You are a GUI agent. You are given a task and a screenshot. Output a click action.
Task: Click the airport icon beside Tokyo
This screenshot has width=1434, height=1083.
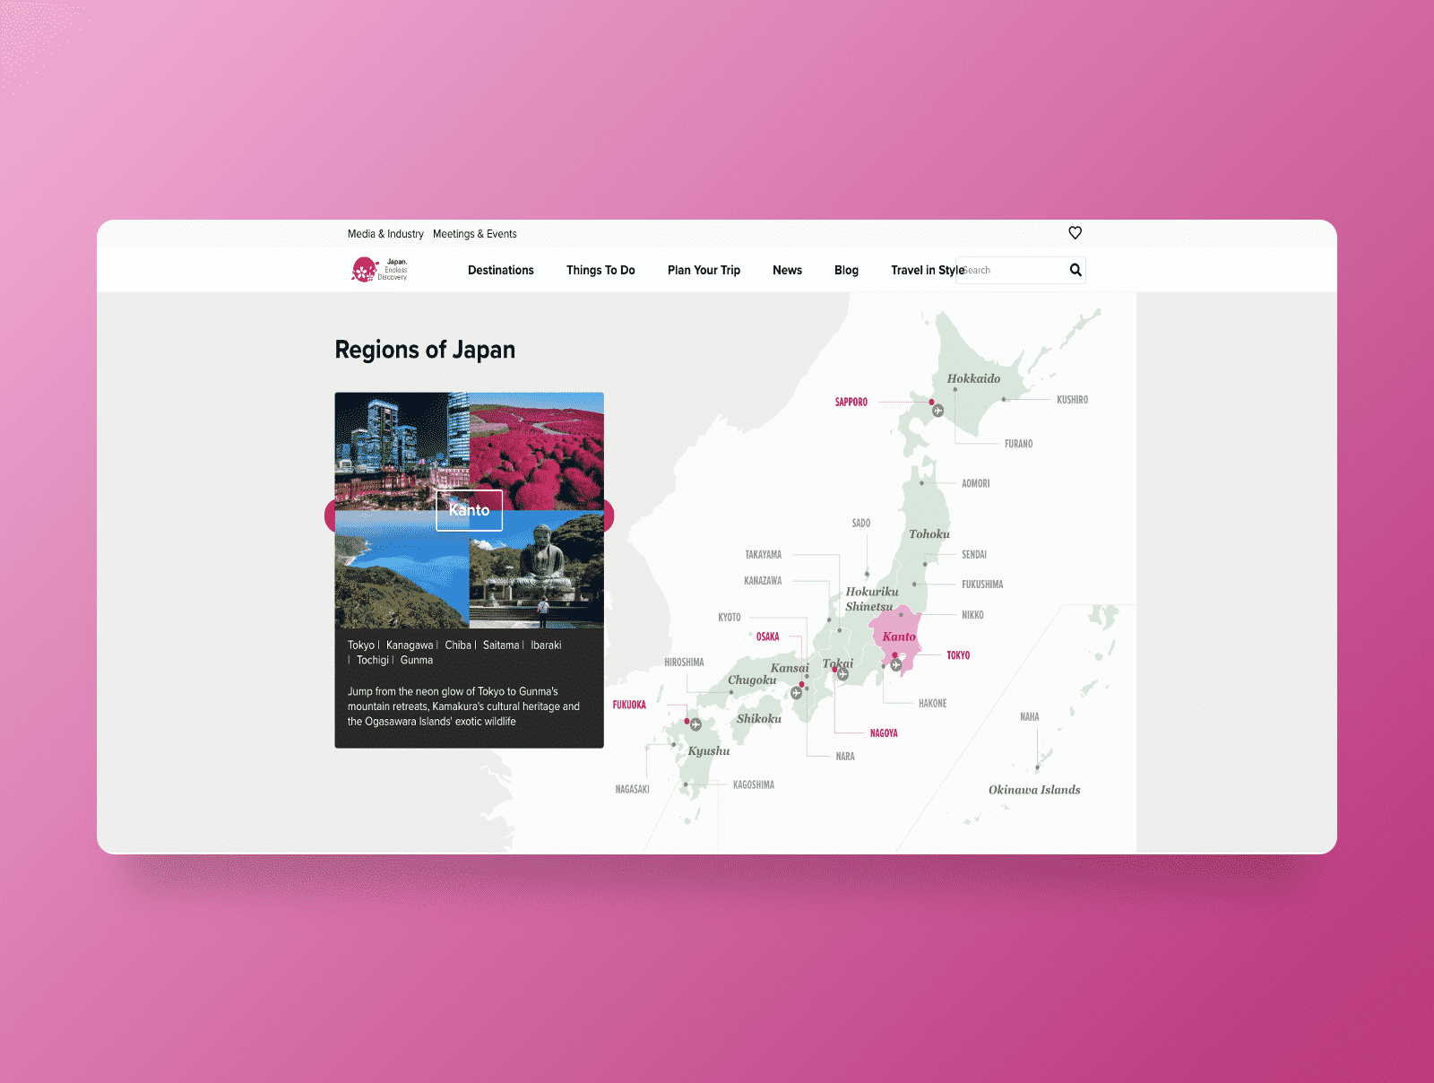(895, 664)
